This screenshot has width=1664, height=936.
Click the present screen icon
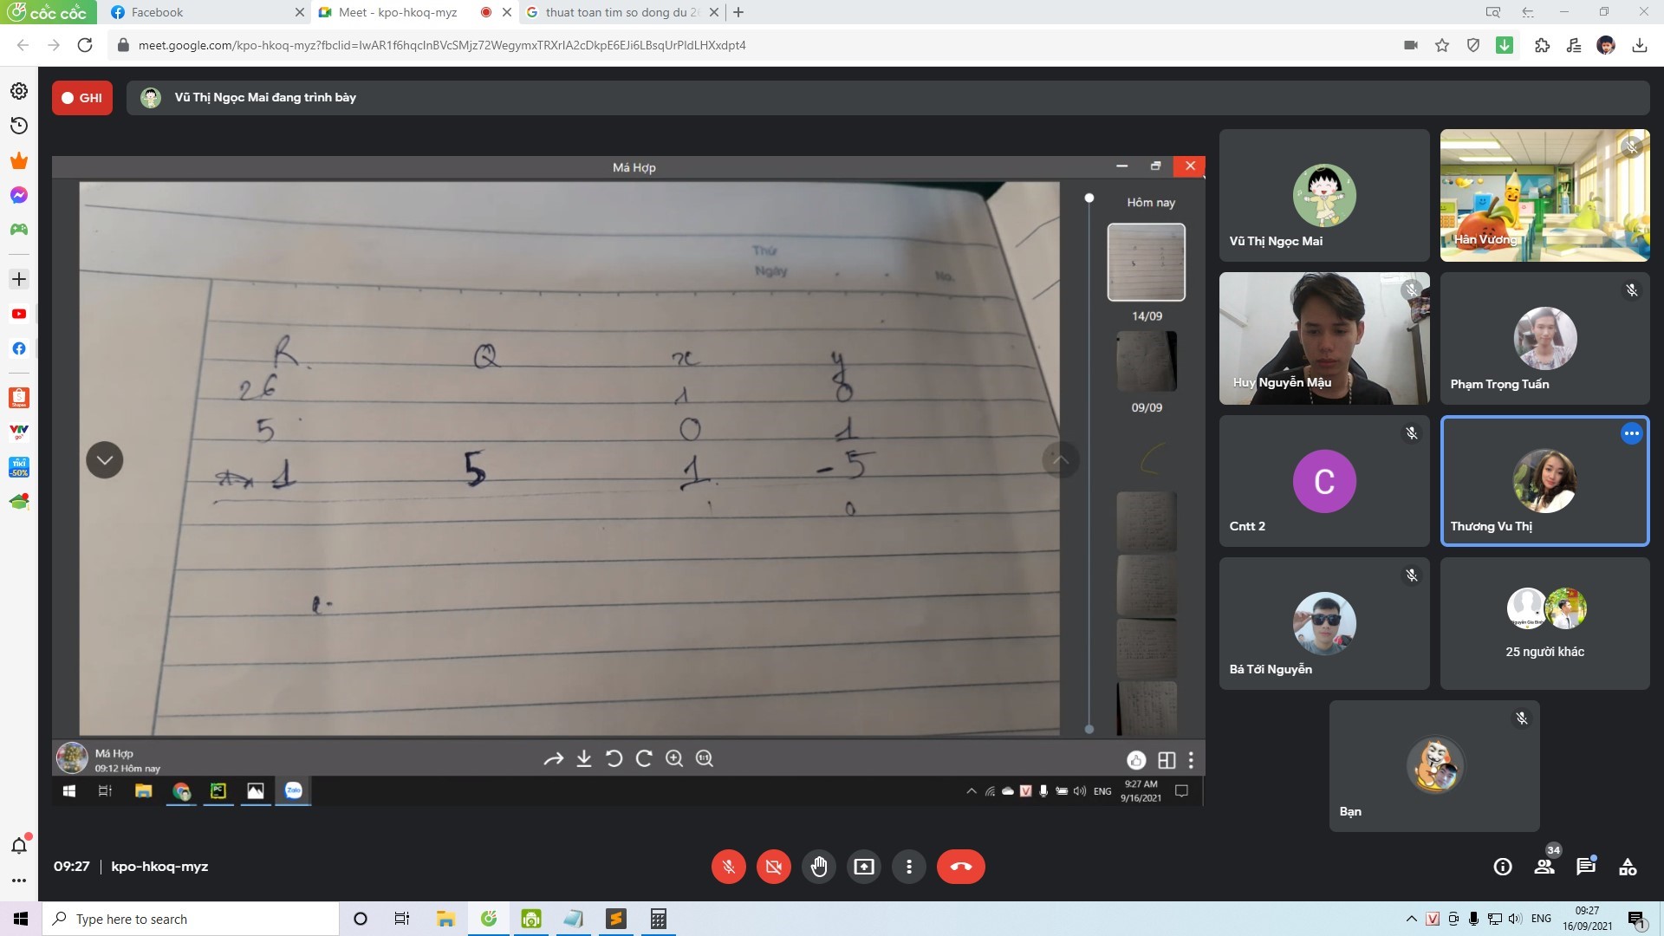864,867
